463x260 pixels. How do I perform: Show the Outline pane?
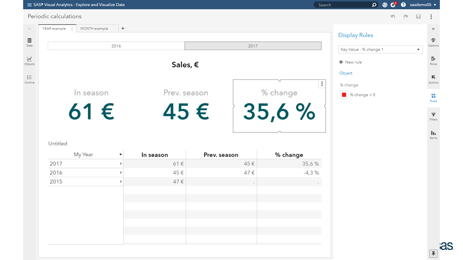[29, 79]
